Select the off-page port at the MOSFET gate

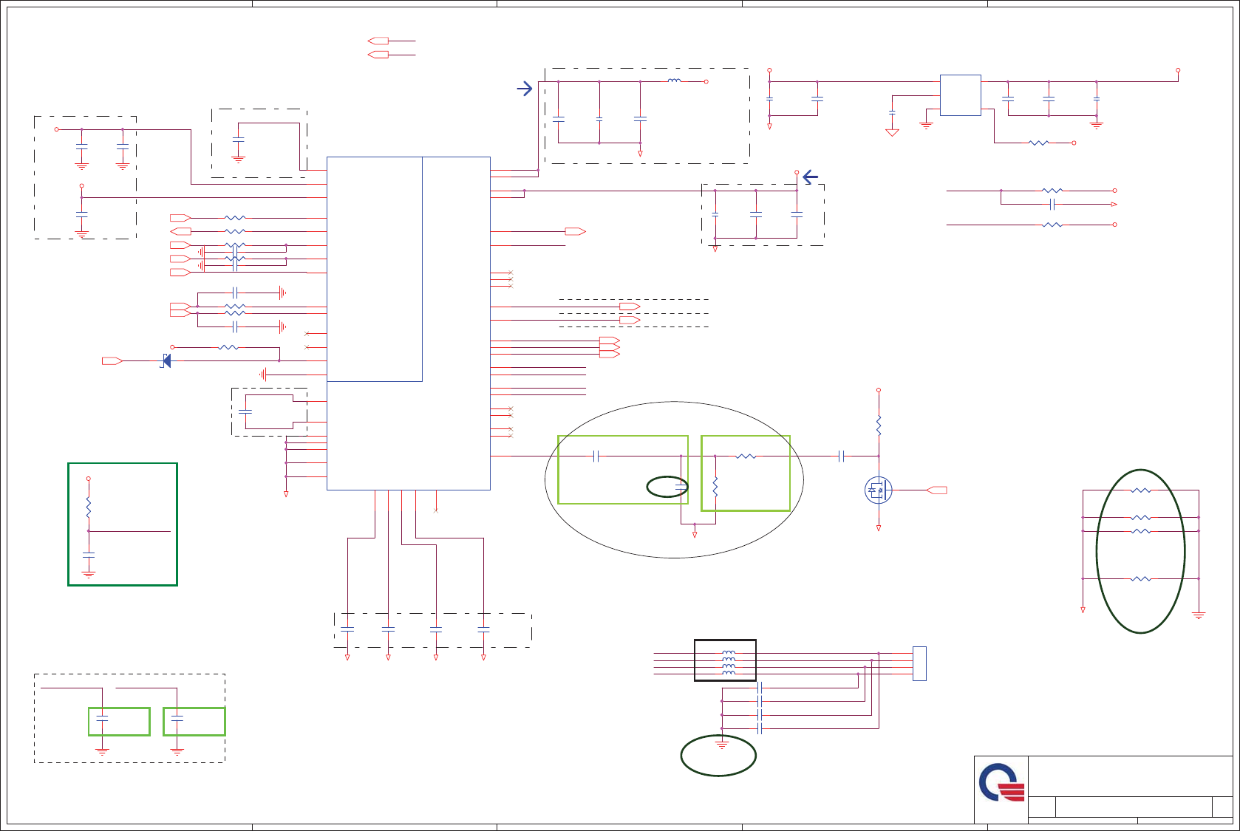click(x=936, y=490)
